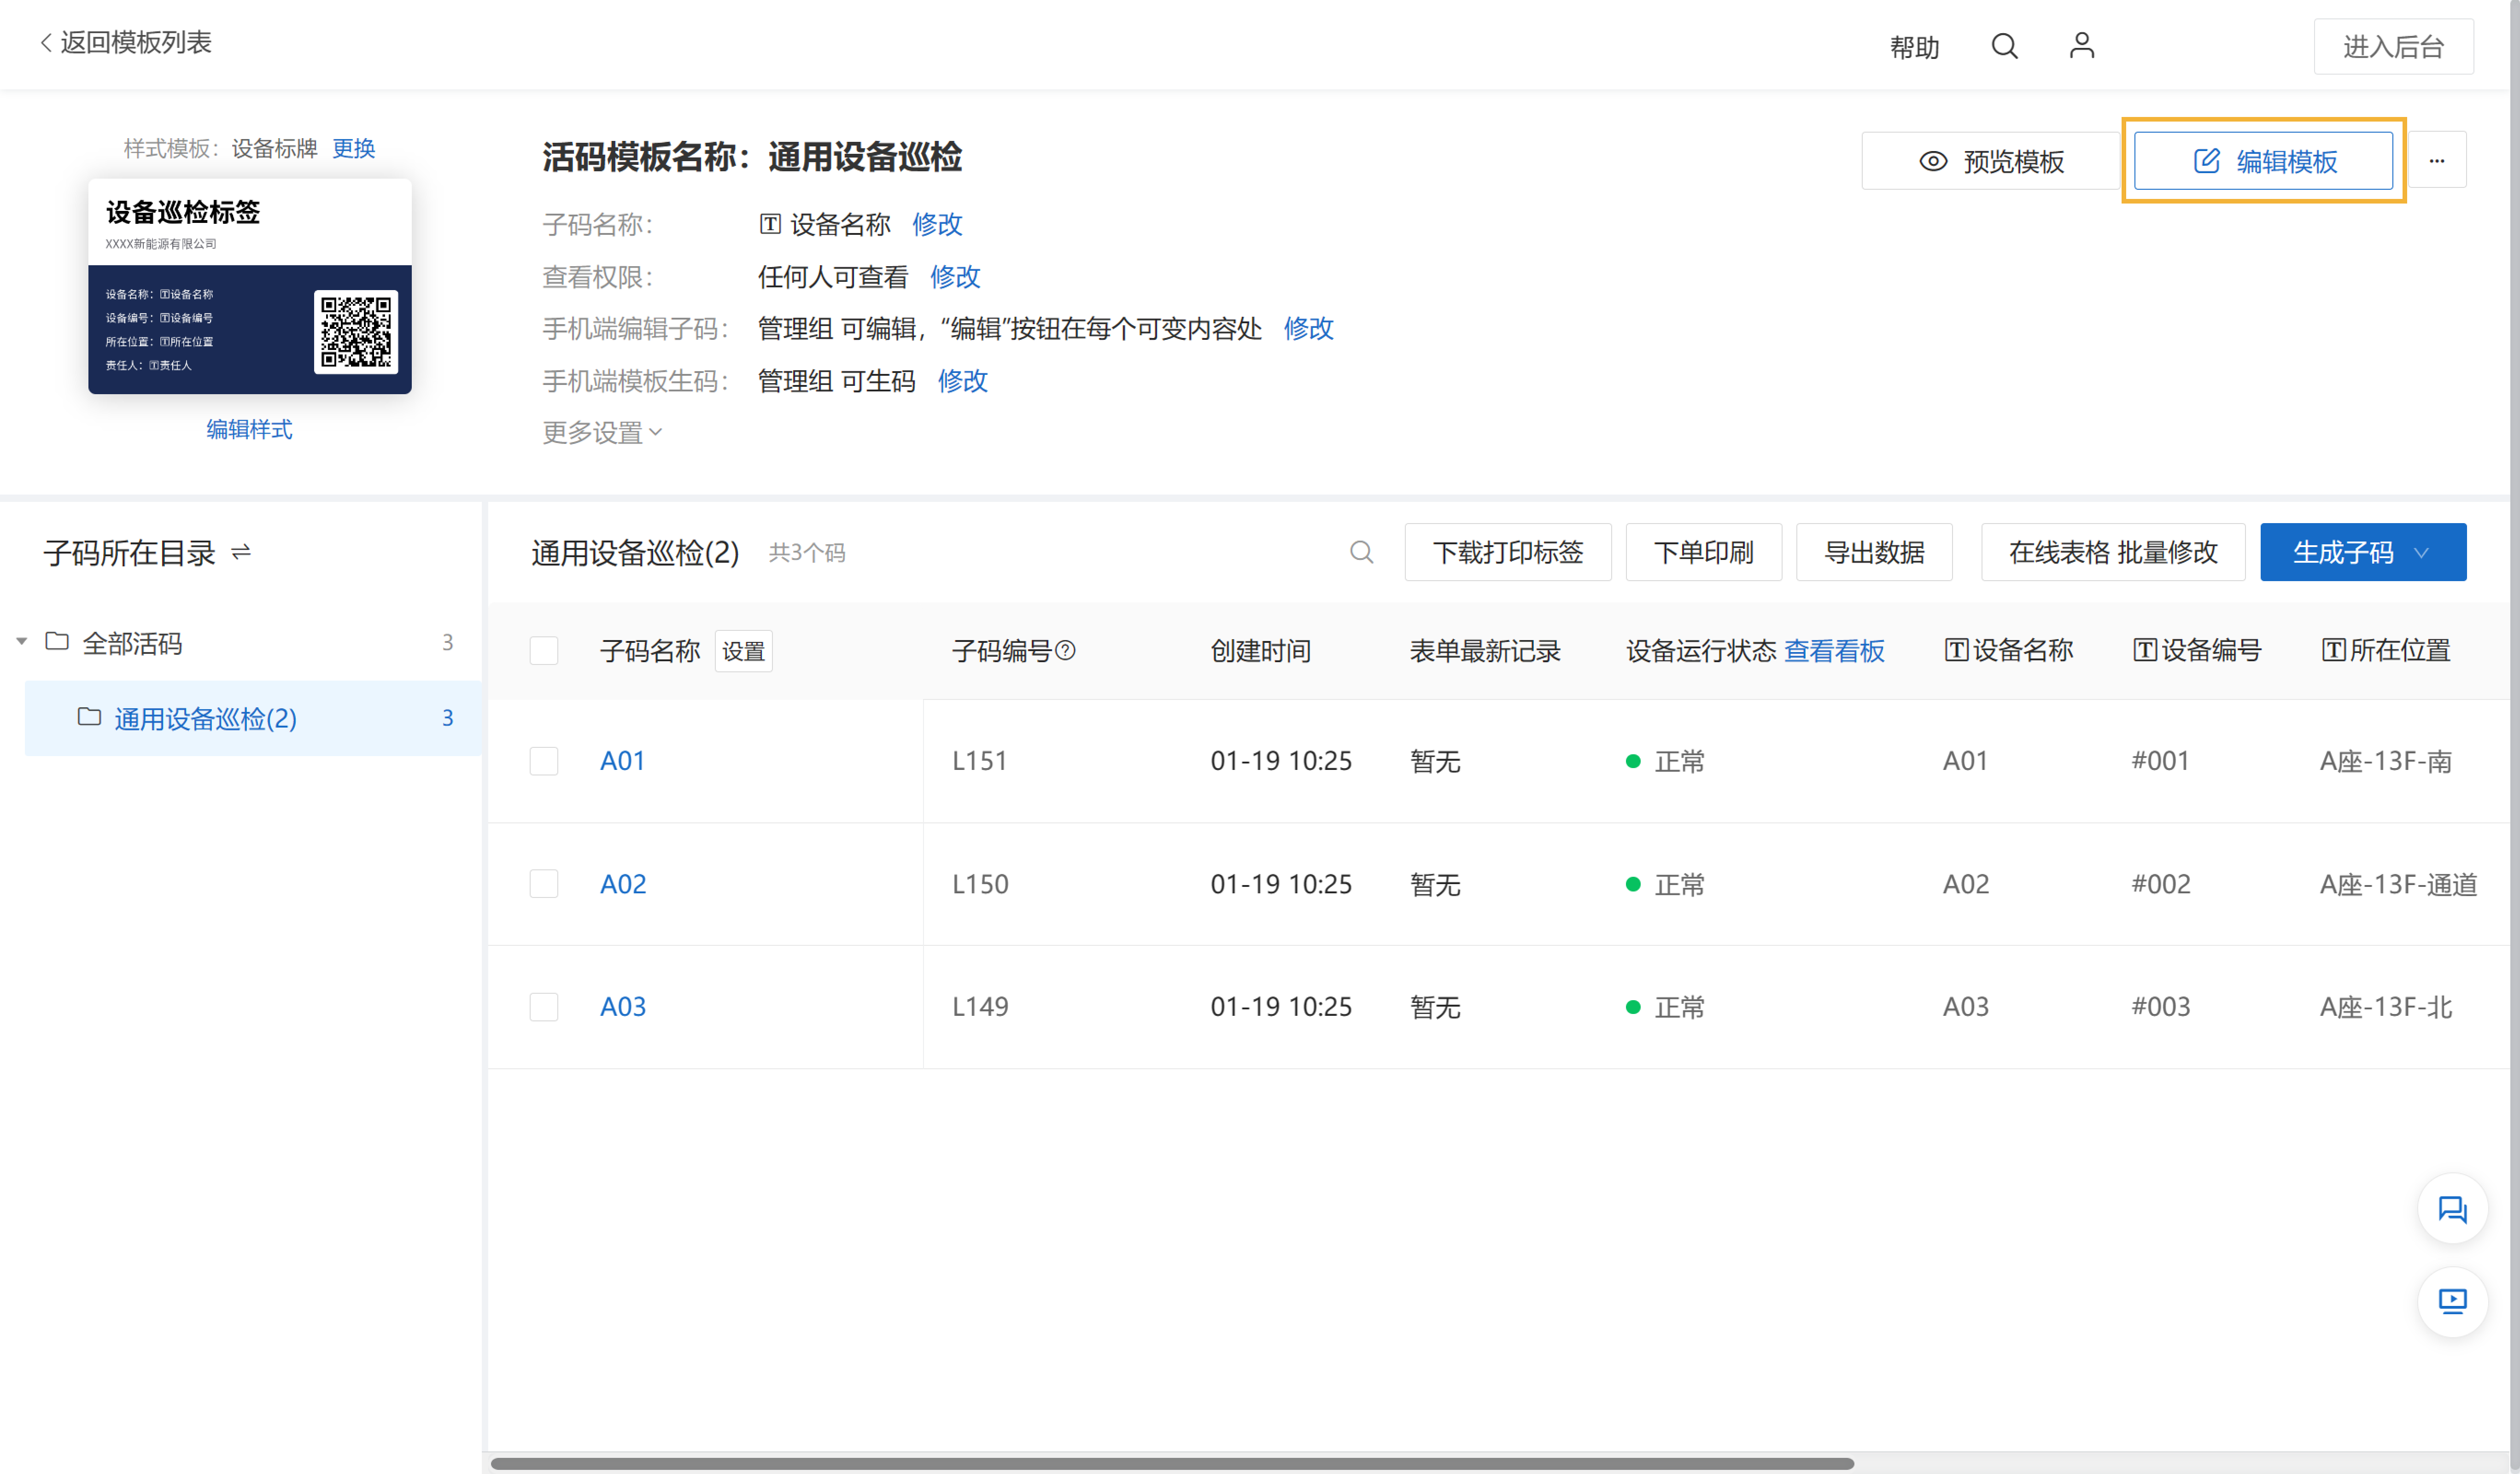
Task: Click 所在位置 column header
Action: (x=2386, y=651)
